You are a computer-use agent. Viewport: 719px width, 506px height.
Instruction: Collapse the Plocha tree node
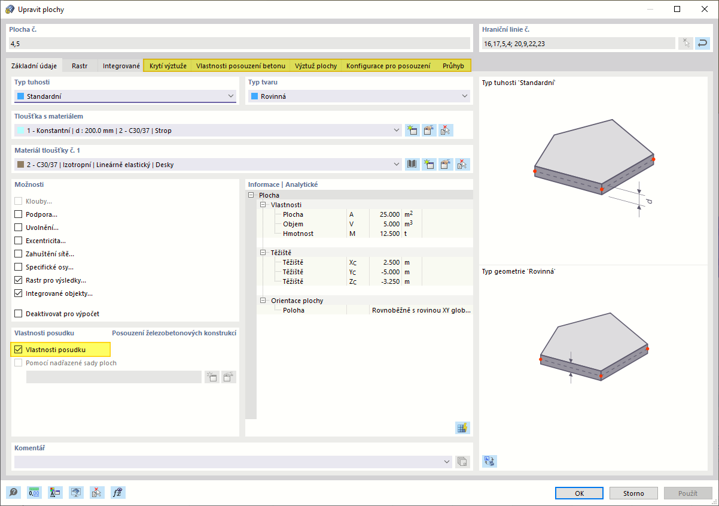click(x=251, y=195)
